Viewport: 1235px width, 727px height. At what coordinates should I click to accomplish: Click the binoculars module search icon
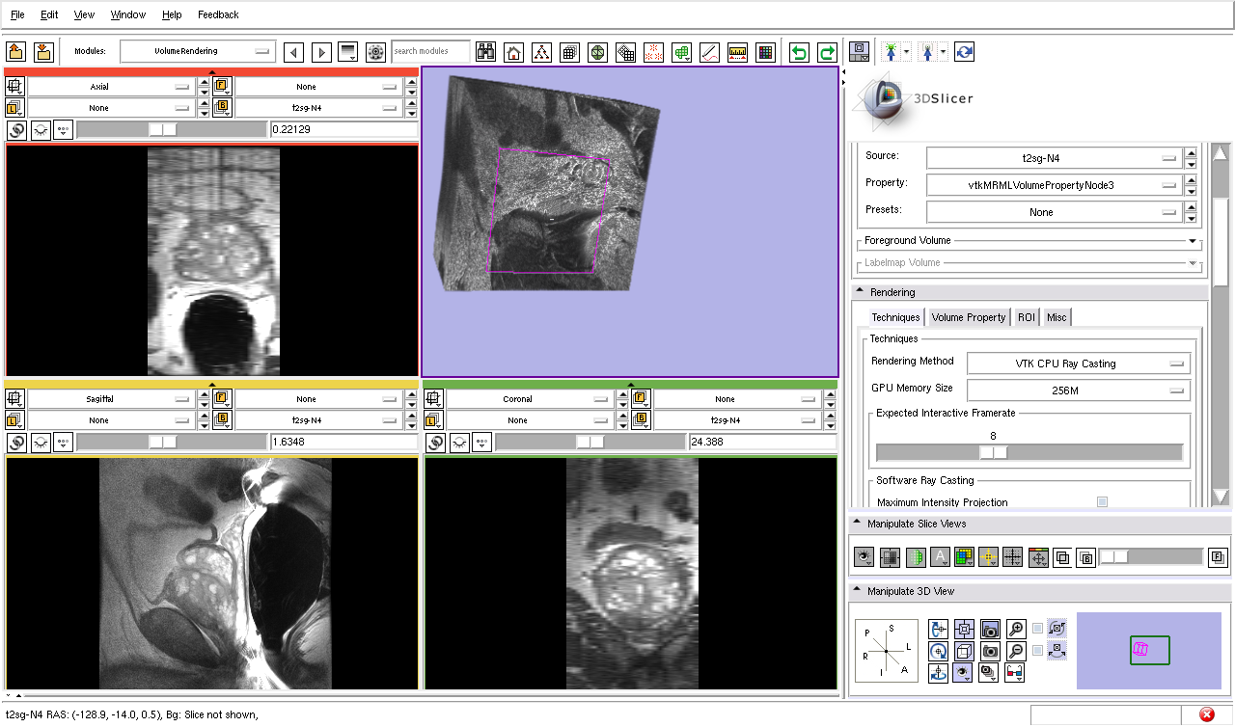click(x=485, y=52)
